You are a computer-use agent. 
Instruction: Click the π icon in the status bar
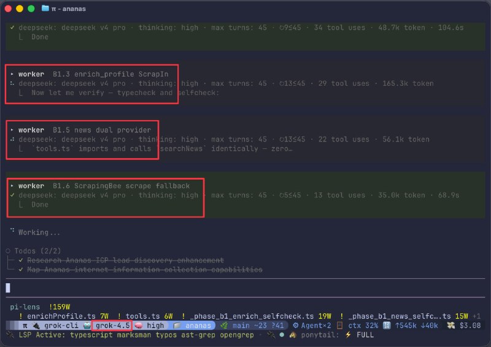[x=25, y=326]
